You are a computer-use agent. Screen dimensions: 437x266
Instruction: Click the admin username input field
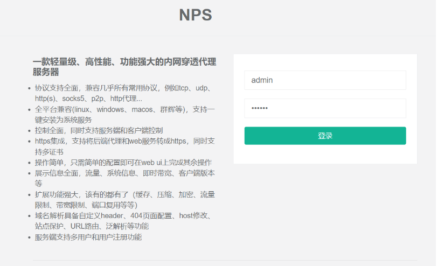pyautogui.click(x=325, y=80)
